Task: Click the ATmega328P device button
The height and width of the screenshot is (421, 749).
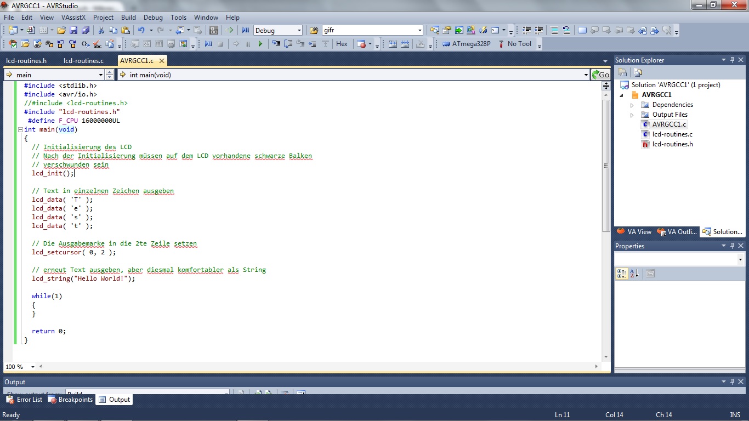Action: pos(466,44)
